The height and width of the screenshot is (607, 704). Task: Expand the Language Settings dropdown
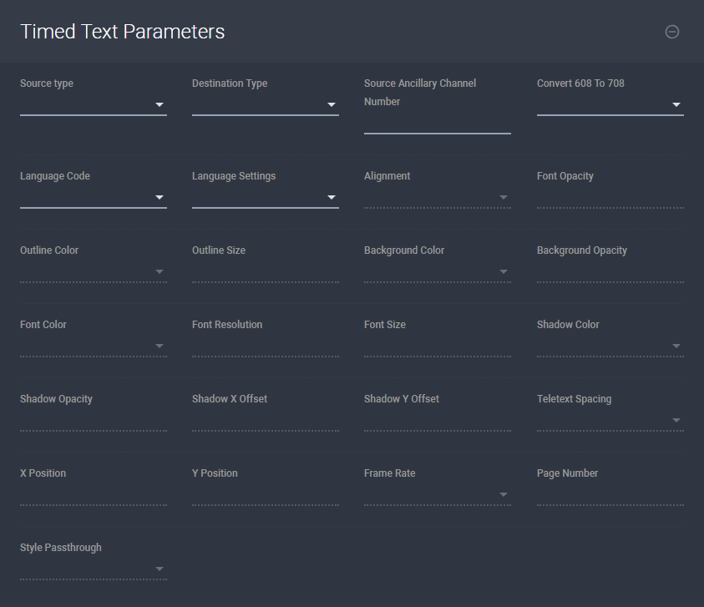pos(332,197)
